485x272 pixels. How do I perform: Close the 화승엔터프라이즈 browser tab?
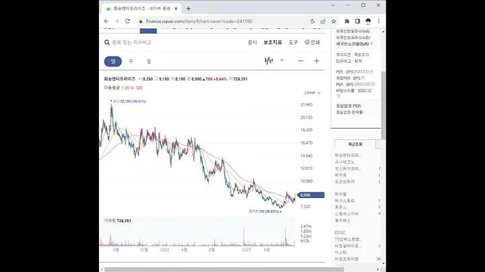(176, 9)
